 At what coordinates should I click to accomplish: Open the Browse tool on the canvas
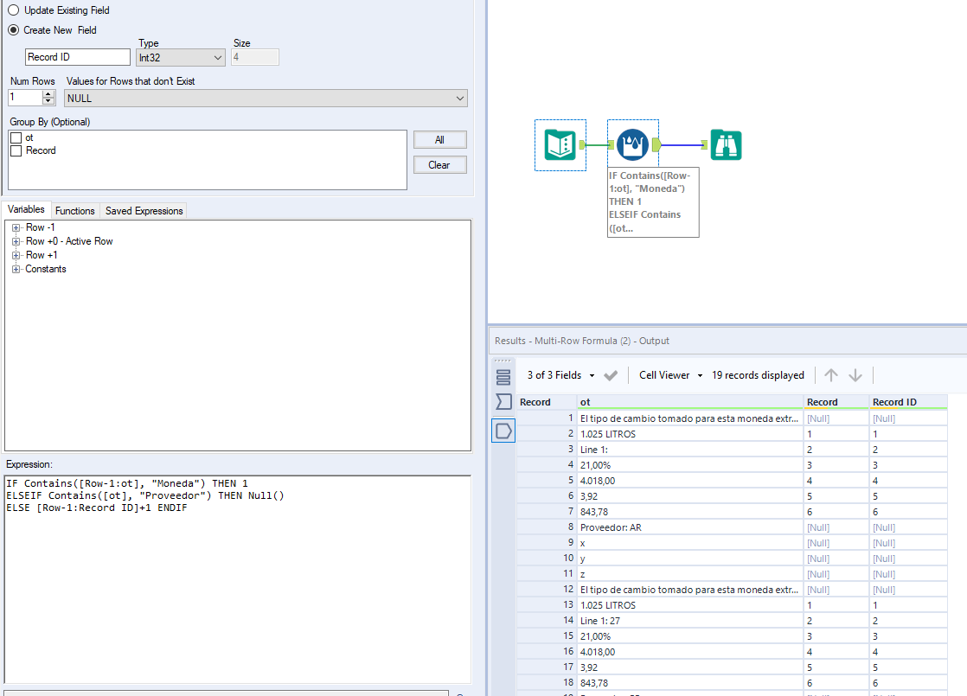pyautogui.click(x=726, y=144)
